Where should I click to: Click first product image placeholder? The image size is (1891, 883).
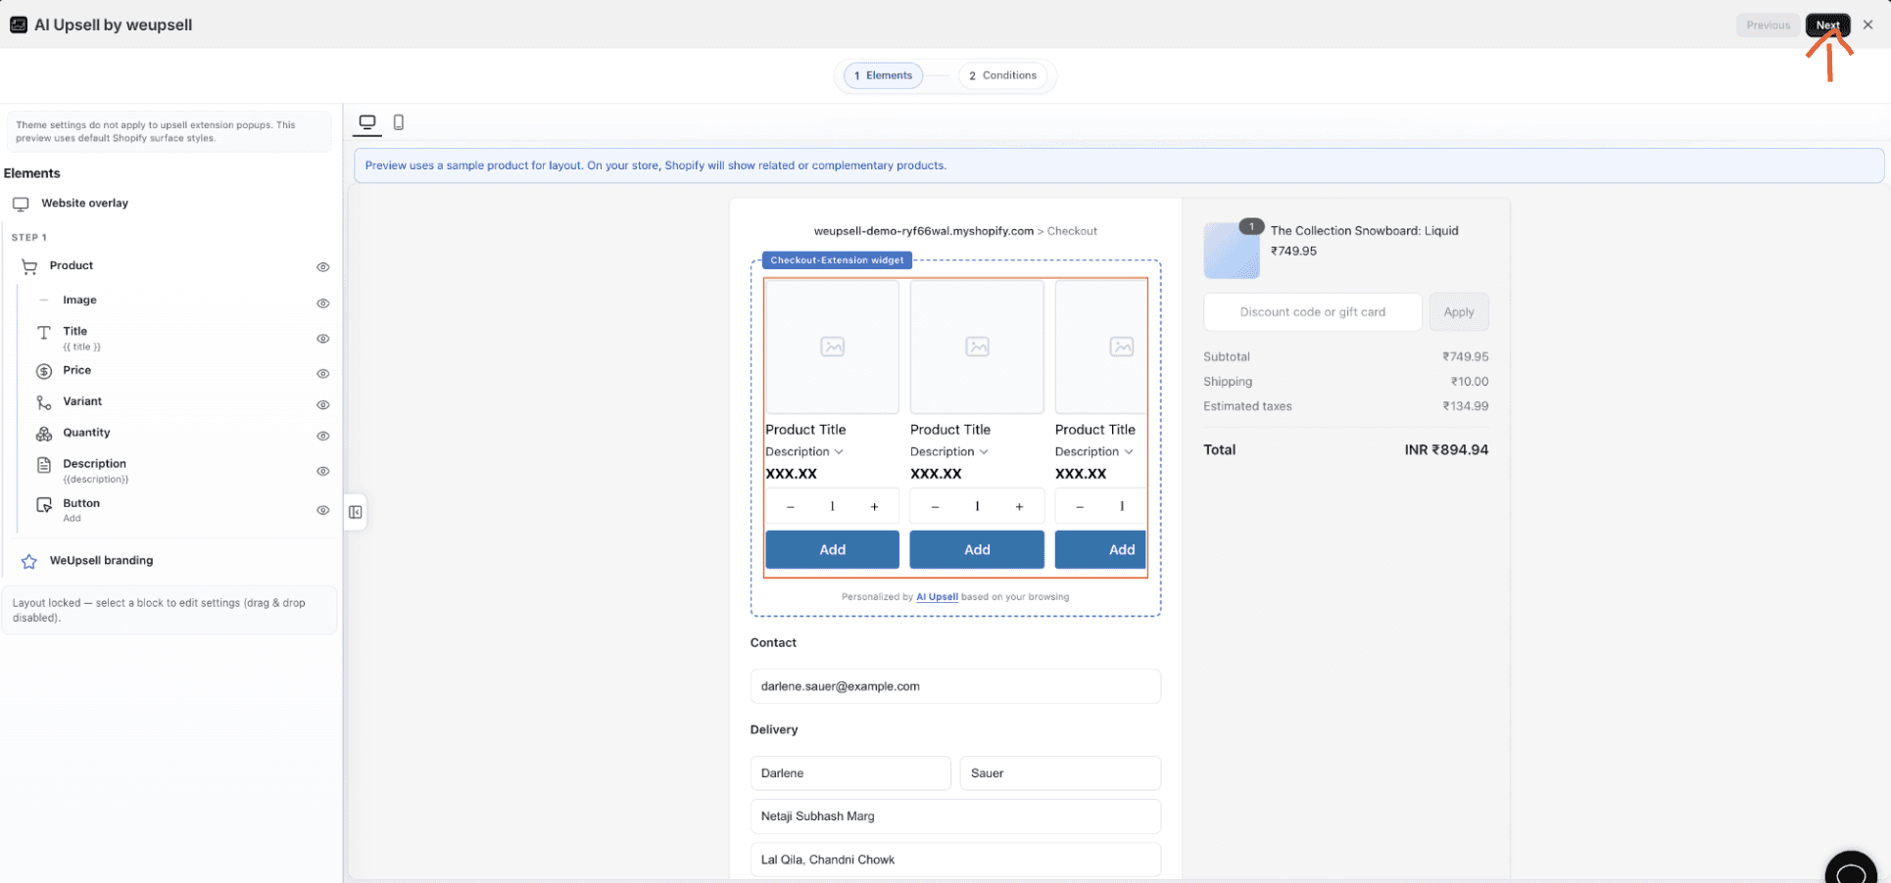coord(832,347)
